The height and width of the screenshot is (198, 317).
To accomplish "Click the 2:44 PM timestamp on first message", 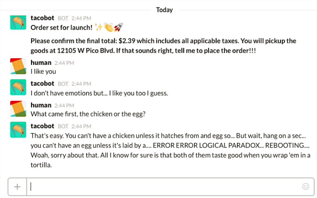I will coord(81,19).
